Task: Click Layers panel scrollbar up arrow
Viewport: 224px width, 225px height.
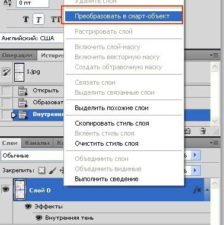Action: (215, 183)
